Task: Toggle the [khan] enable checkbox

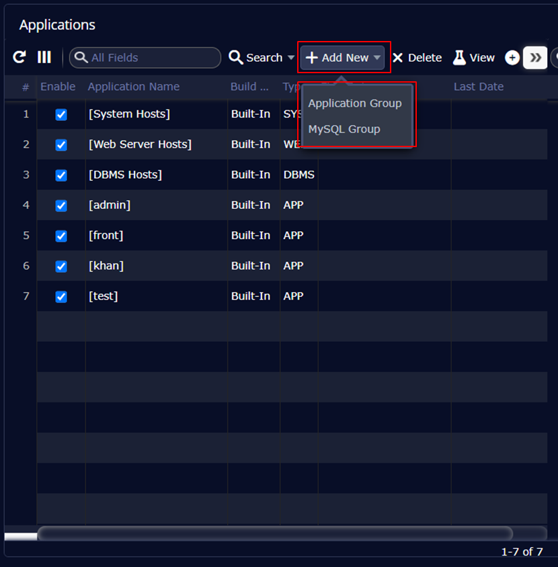Action: 61,266
